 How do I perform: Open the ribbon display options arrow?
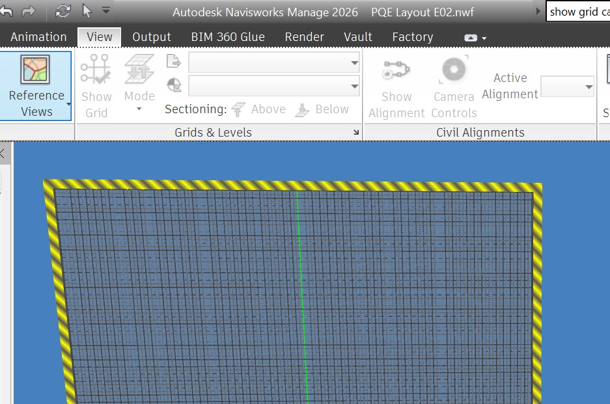484,38
